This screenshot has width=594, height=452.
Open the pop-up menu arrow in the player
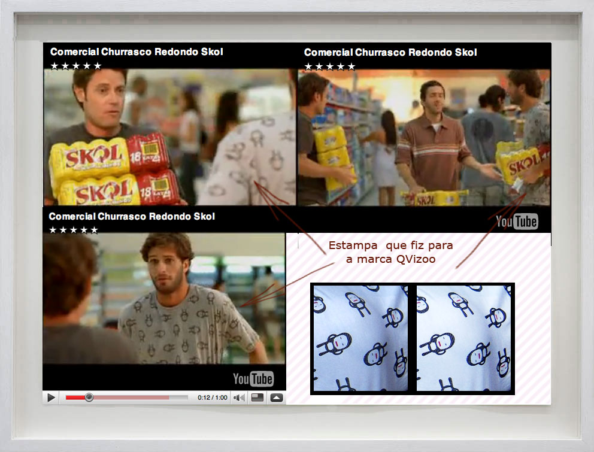click(x=276, y=398)
